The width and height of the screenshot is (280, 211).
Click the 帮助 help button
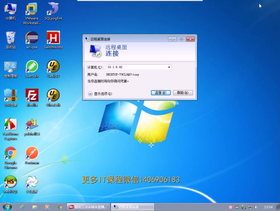click(183, 93)
